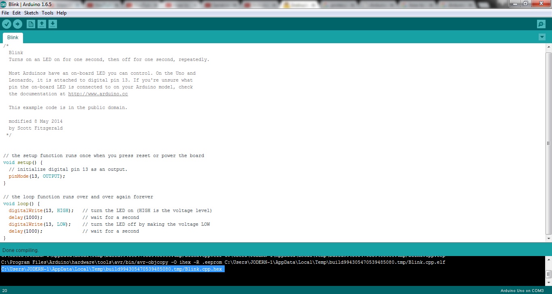Click the Arduino logo in the title bar
552x294 pixels.
pyautogui.click(x=3, y=4)
